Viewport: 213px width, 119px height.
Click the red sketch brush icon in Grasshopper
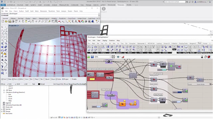pos(123,57)
